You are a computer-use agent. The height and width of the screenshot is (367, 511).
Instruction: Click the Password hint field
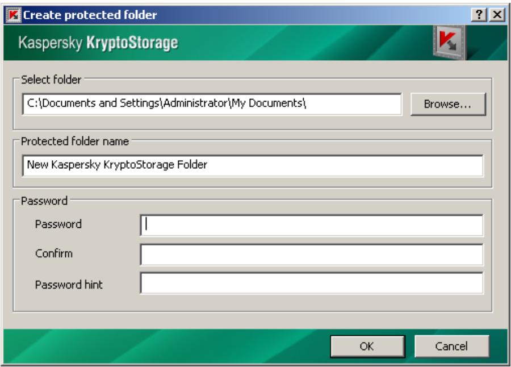click(312, 283)
